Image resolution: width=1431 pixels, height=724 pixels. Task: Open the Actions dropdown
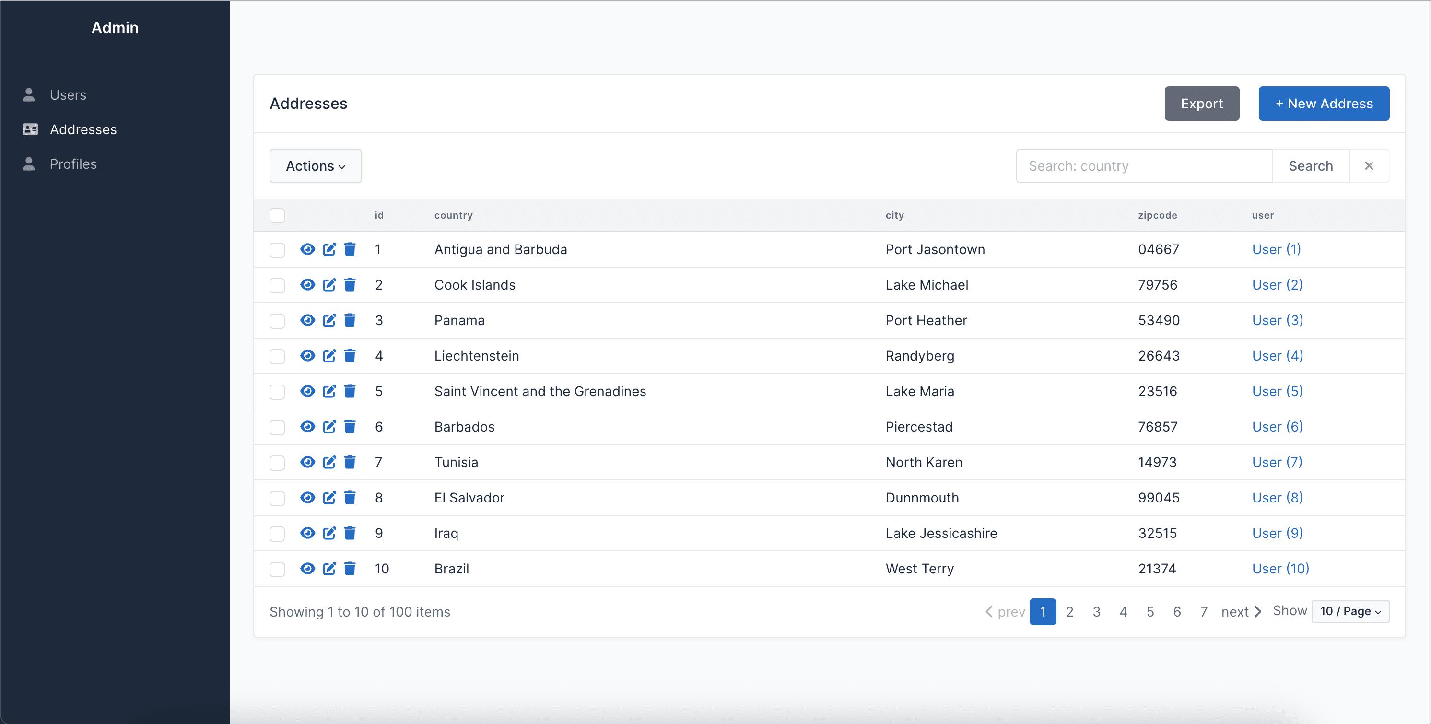click(x=316, y=166)
